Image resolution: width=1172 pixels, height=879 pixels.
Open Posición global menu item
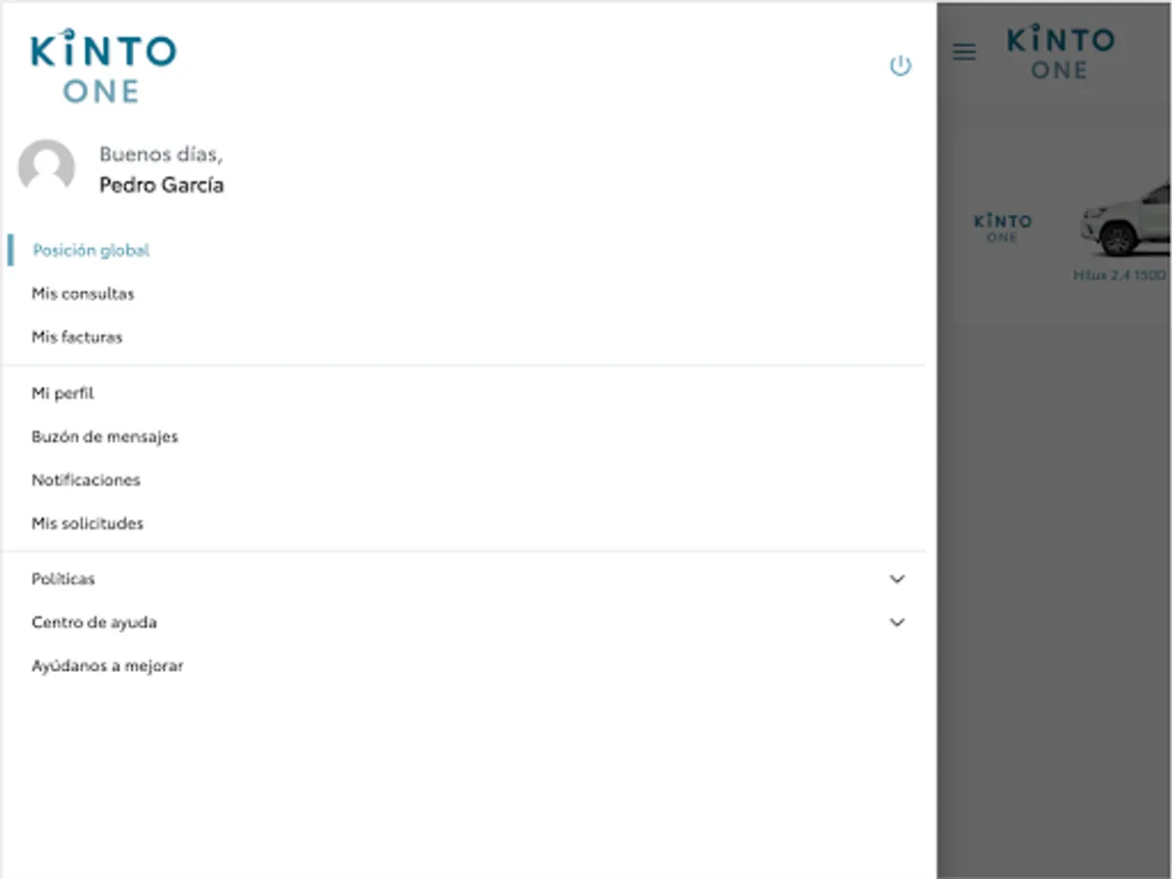click(x=91, y=251)
